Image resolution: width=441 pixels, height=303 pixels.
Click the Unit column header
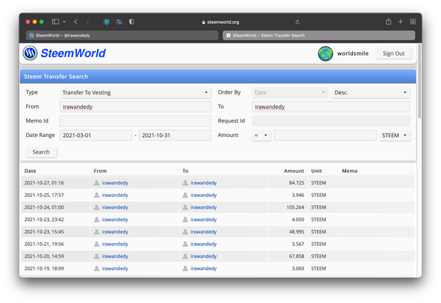316,171
